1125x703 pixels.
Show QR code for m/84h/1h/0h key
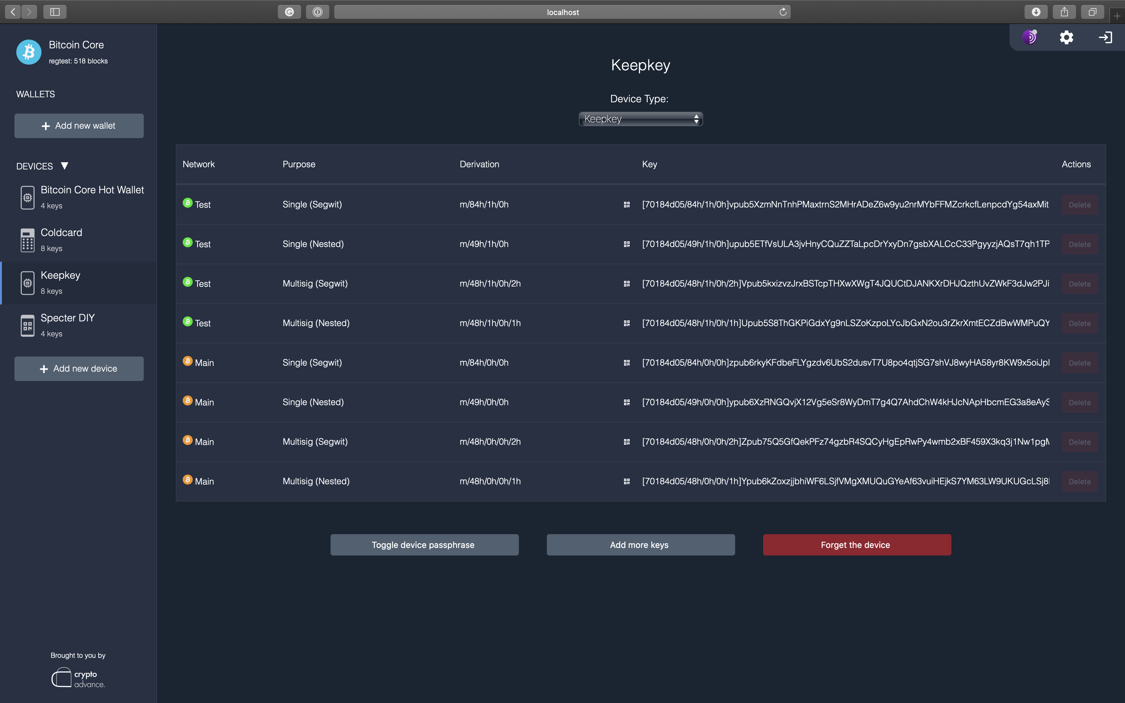point(627,205)
